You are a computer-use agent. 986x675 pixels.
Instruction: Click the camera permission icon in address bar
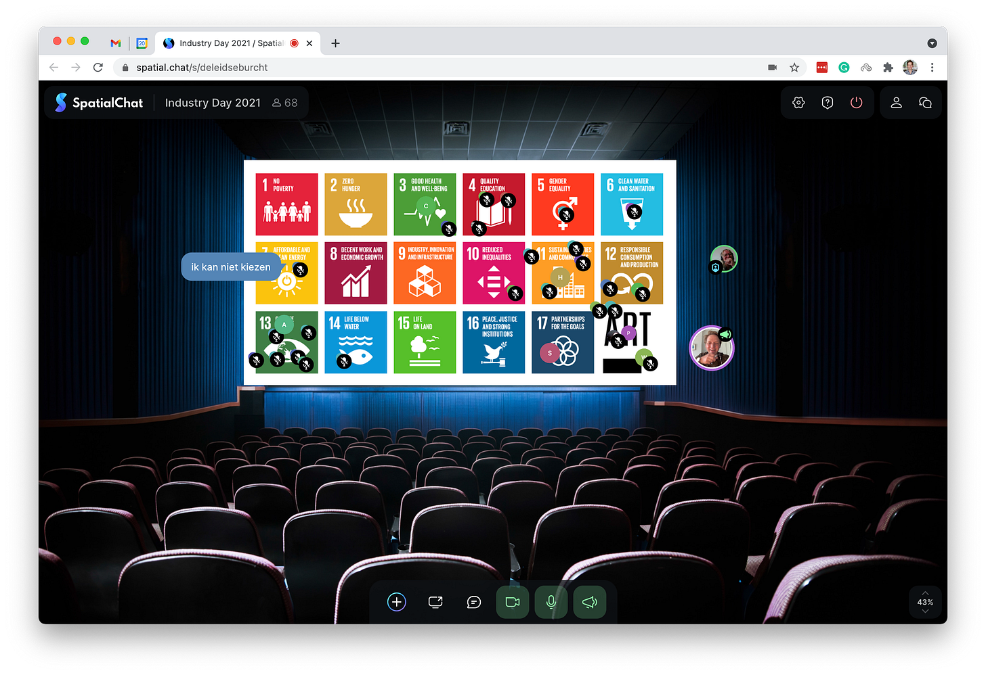pyautogui.click(x=772, y=68)
